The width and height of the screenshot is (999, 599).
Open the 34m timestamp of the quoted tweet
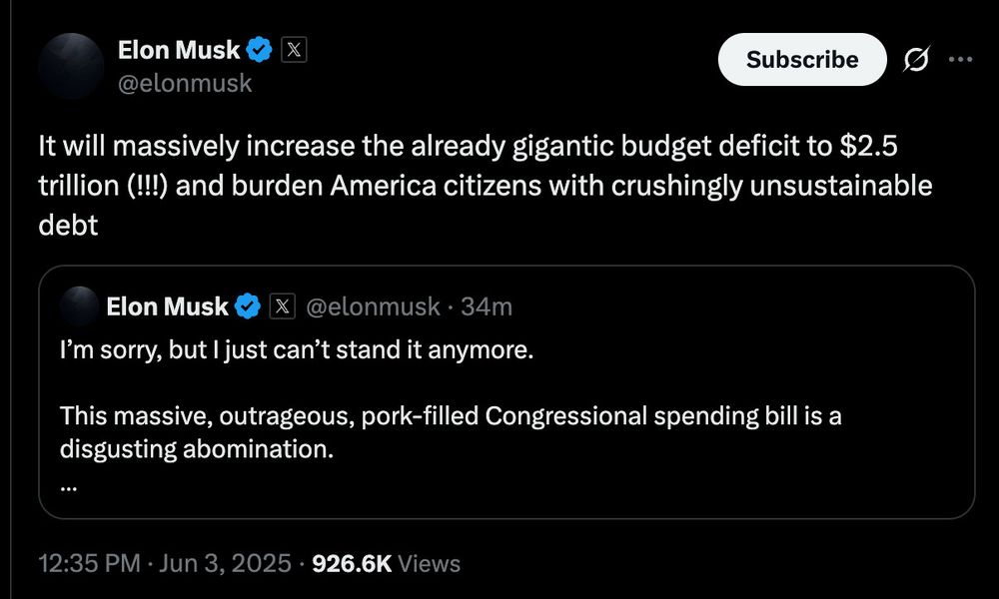491,306
